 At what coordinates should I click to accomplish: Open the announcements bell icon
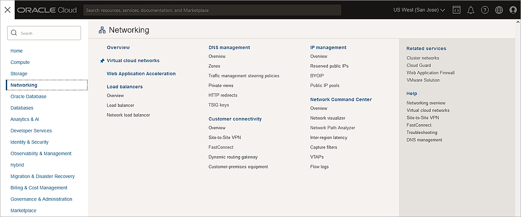coord(471,10)
